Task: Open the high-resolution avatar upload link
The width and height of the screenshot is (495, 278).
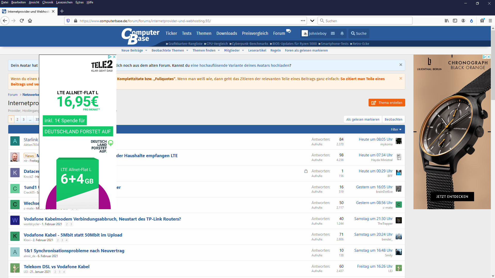Action: 240,65
